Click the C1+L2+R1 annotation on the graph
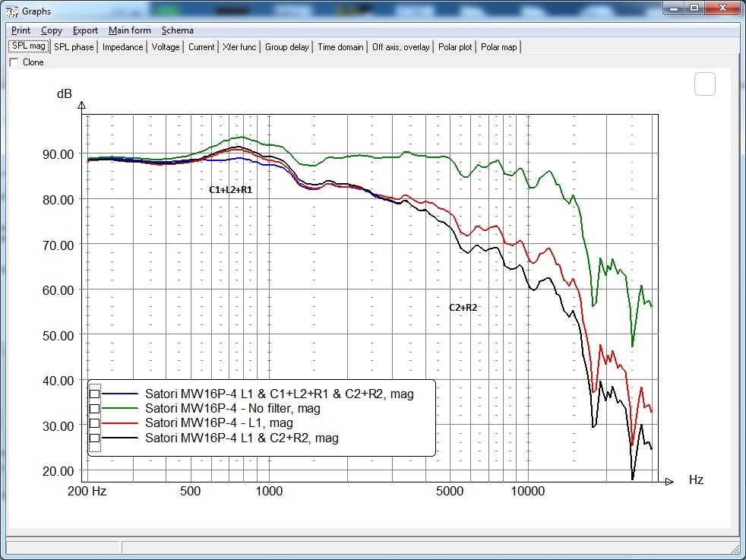Viewport: 746px width, 560px height. click(231, 190)
